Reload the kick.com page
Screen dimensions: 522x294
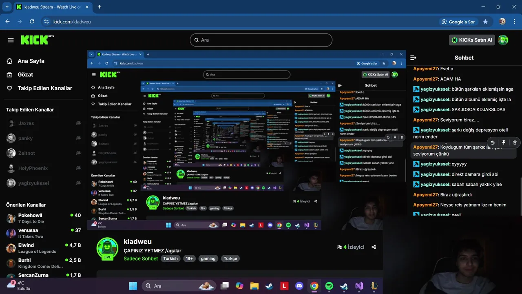coord(32,22)
